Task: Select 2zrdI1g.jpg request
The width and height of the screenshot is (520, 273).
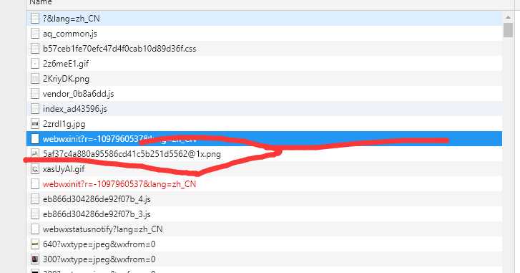Action: (264, 124)
